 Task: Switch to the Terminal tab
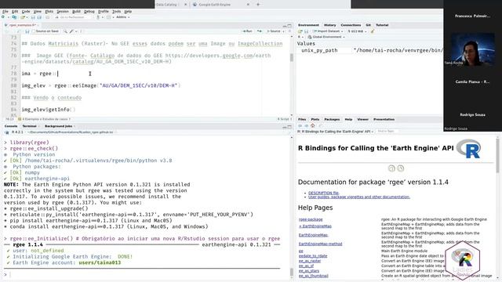click(29, 126)
